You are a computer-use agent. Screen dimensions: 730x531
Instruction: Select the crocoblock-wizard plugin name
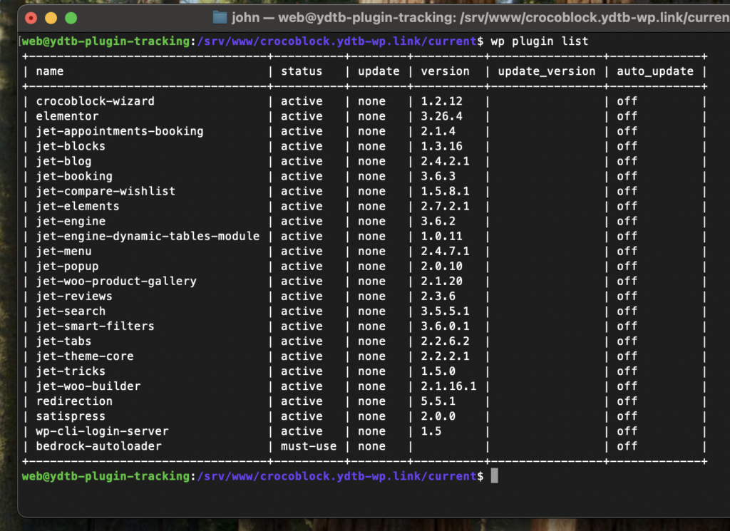(x=96, y=101)
